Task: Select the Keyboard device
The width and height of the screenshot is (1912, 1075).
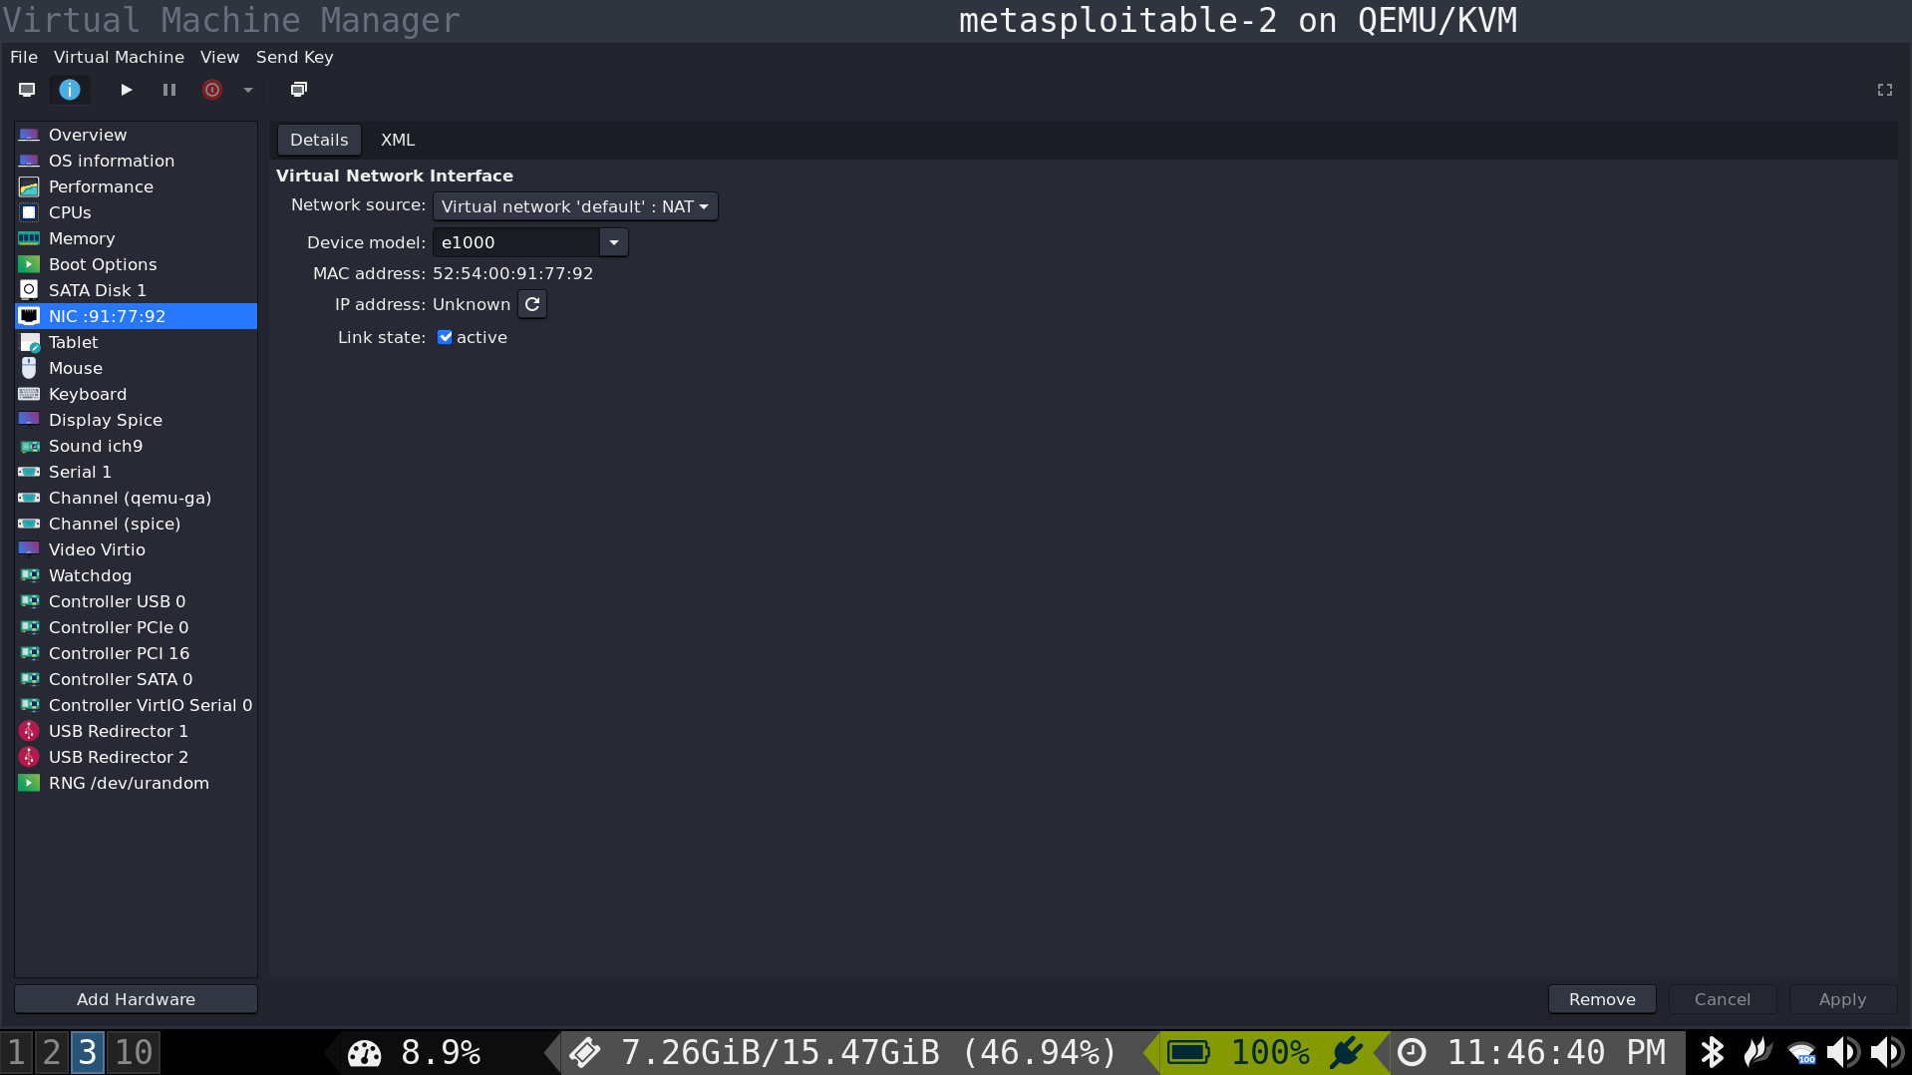Action: point(136,394)
